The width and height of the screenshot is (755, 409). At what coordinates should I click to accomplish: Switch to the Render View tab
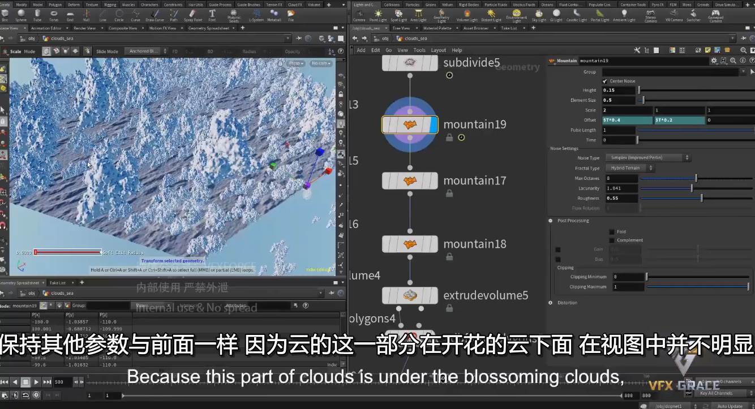point(84,28)
